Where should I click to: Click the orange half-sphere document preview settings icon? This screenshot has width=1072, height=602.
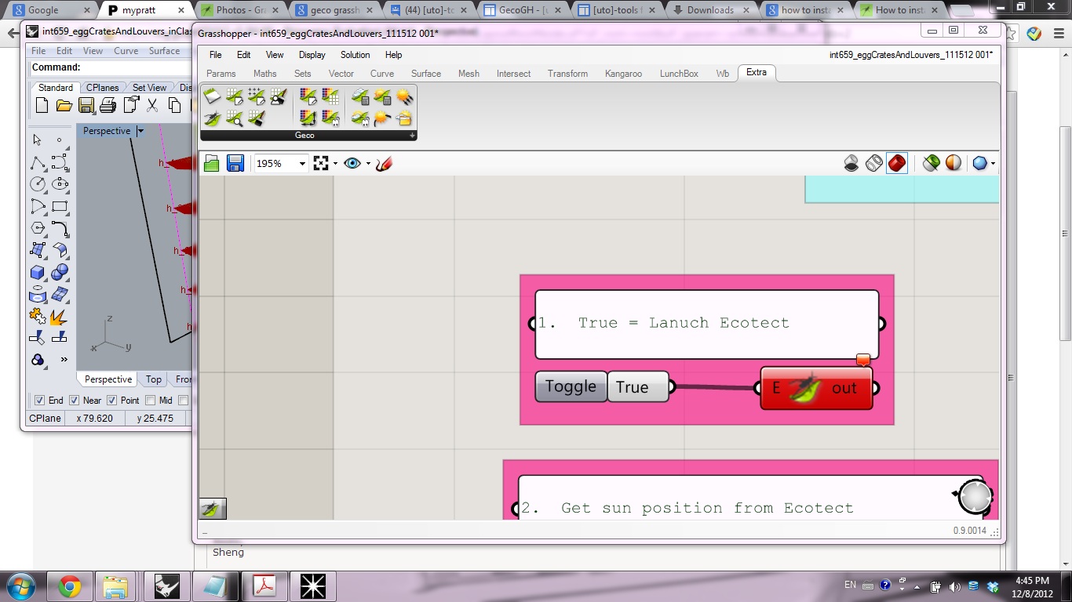953,163
